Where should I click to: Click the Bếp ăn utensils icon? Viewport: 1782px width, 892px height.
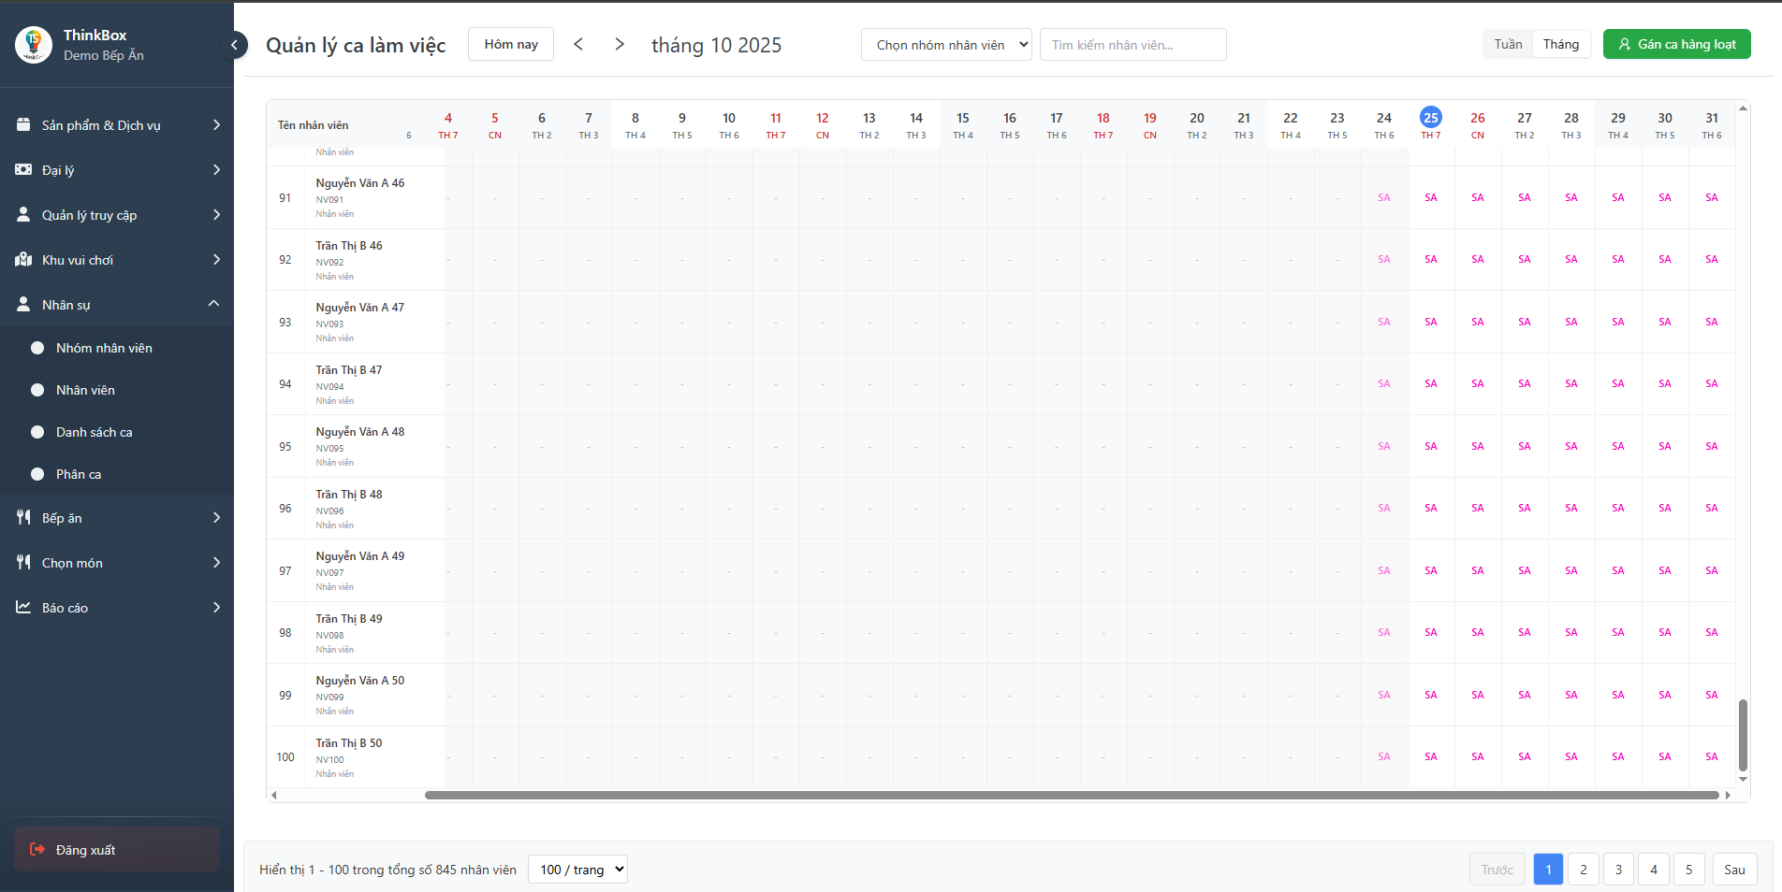[x=23, y=518]
